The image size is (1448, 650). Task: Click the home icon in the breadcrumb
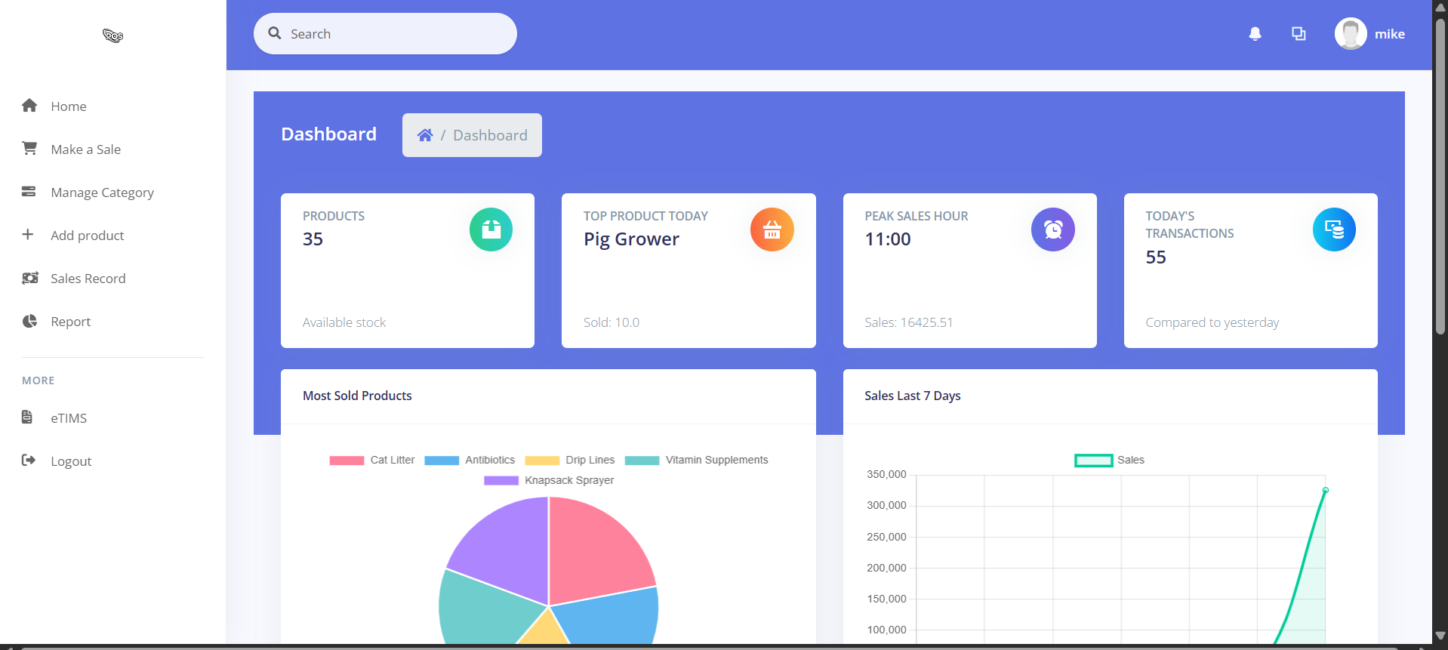tap(425, 135)
